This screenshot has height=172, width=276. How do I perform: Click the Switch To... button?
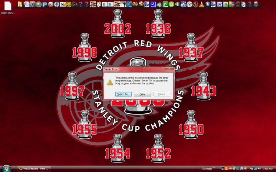124,94
